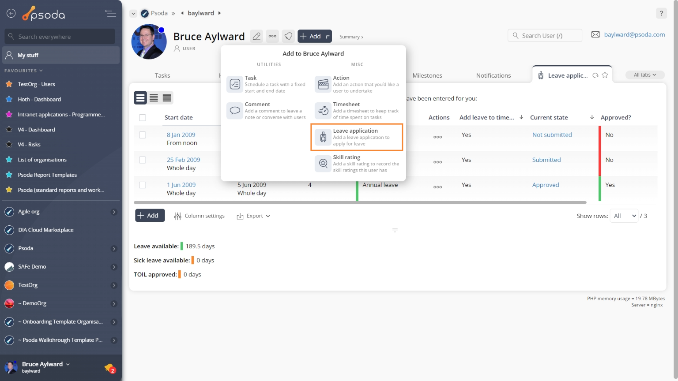This screenshot has width=678, height=381.
Task: Click the email envelope icon
Action: (x=595, y=34)
